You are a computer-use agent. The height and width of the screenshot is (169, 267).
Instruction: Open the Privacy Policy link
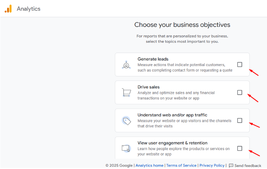(x=212, y=166)
